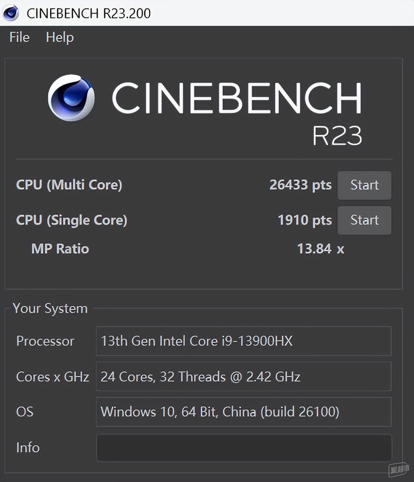Click the R23 version text in banner
The height and width of the screenshot is (482, 414).
337,136
